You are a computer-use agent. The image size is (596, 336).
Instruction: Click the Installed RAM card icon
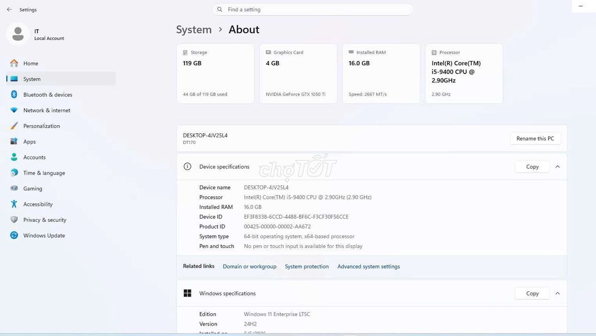(351, 52)
